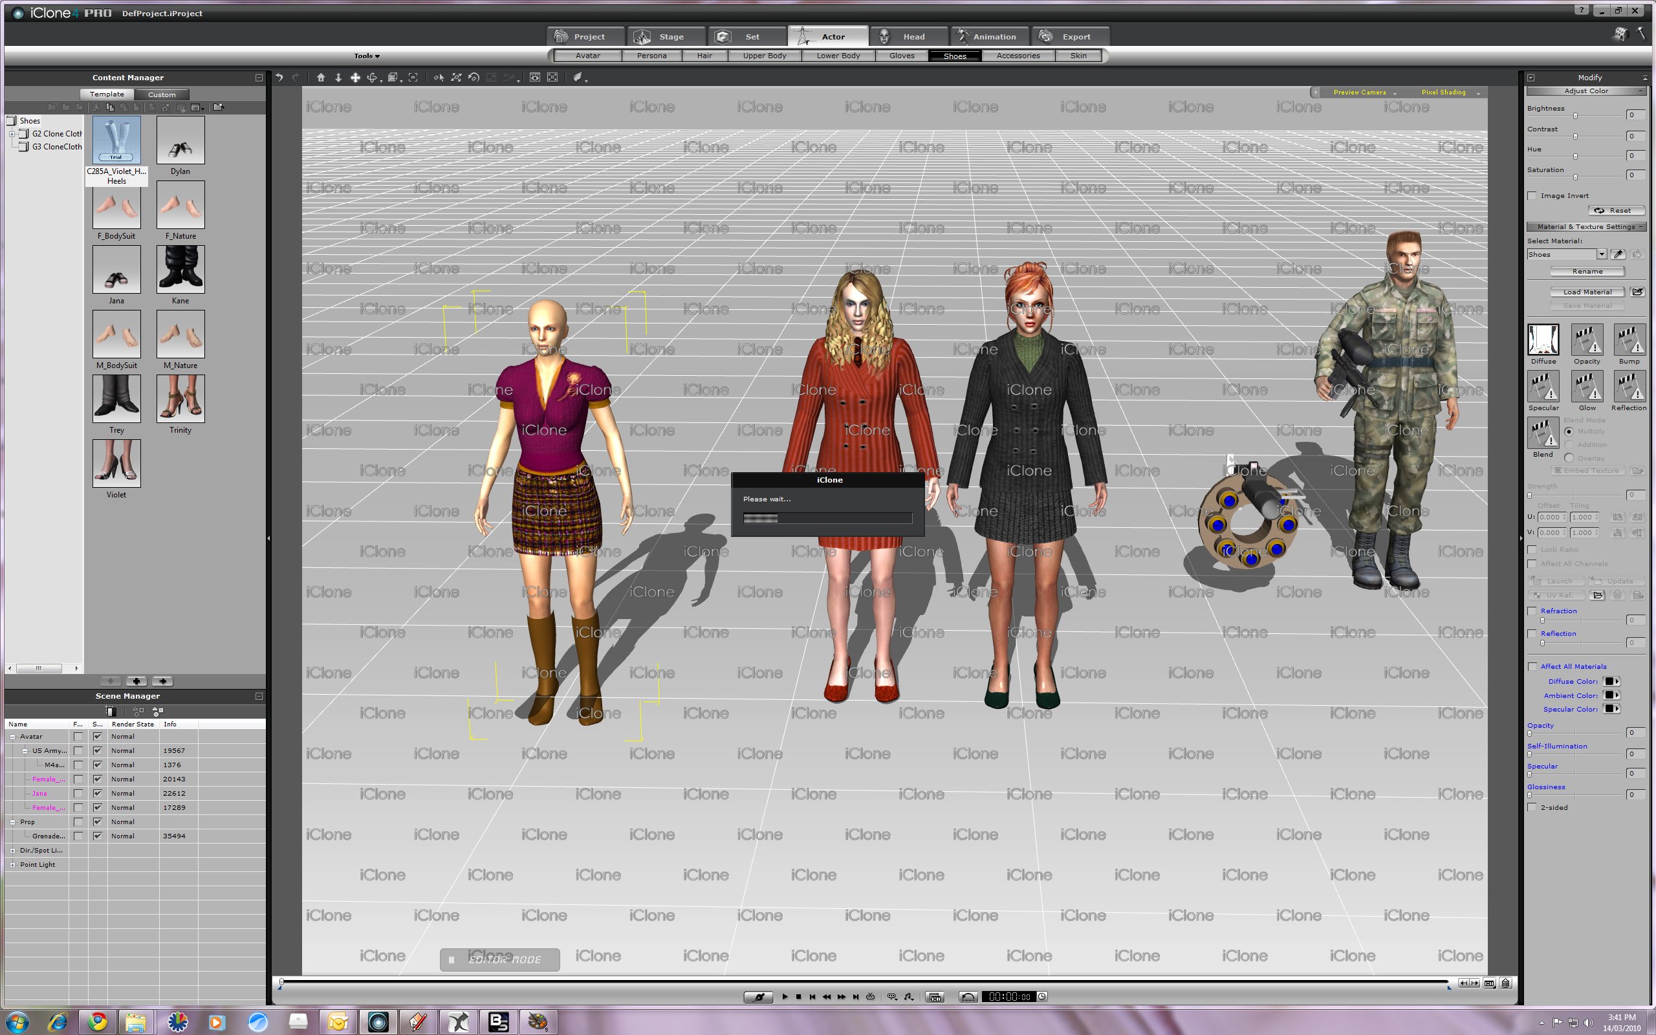Jump to the first frame button
1656x1035 pixels.
[x=812, y=997]
